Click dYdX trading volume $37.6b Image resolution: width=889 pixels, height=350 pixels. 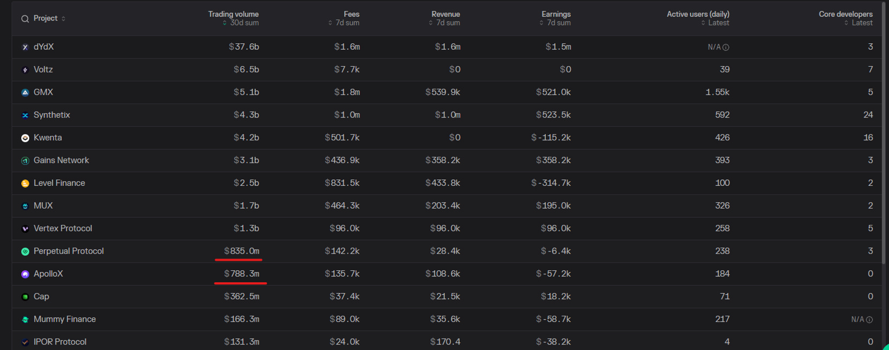point(244,47)
